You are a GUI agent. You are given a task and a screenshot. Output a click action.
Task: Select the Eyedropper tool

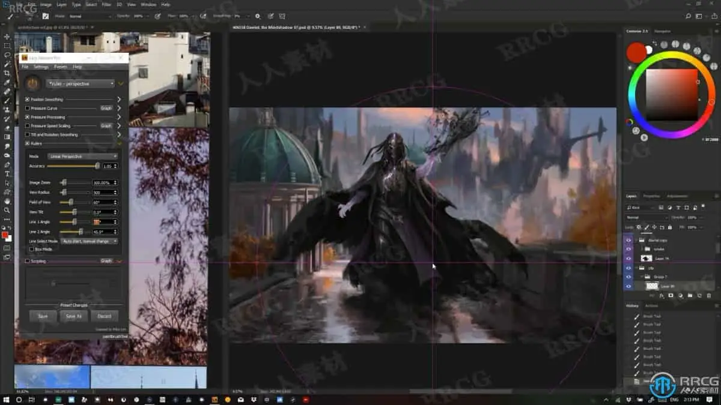(7, 82)
